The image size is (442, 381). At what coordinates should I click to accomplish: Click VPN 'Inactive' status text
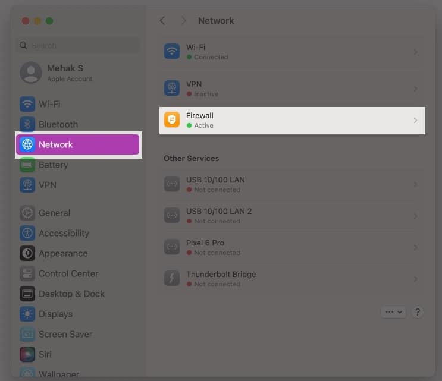pos(206,94)
